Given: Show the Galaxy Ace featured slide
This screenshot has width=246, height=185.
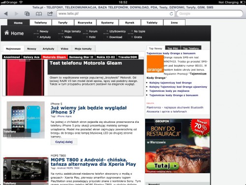Looking at the screenshot, I should click(x=31, y=57).
